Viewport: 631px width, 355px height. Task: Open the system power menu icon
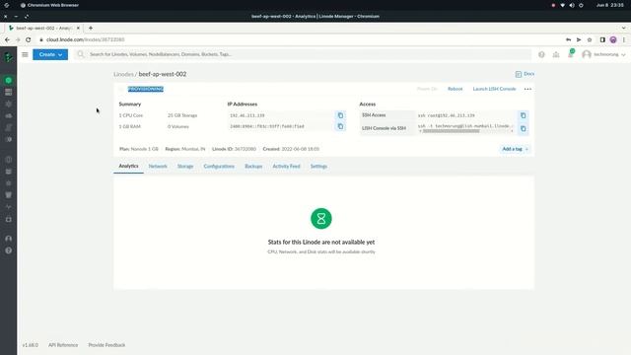click(581, 5)
